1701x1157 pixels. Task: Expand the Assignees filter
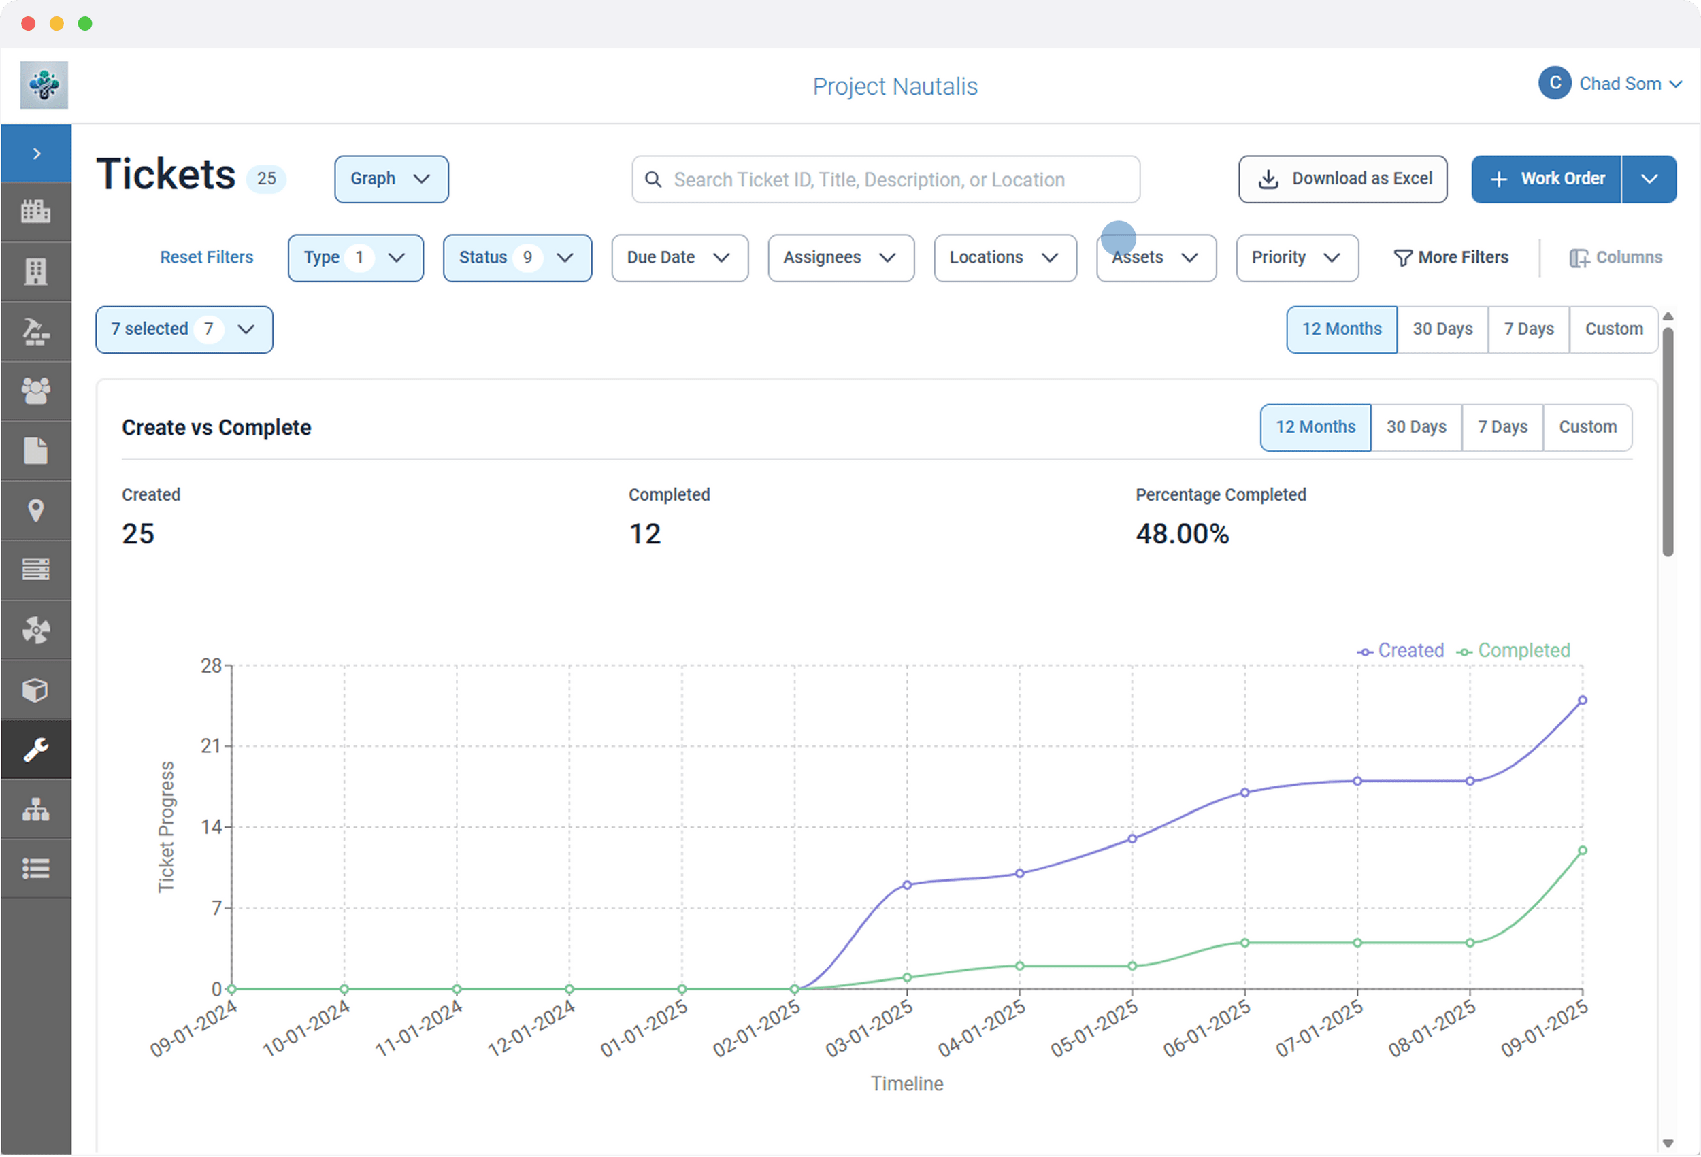click(x=840, y=258)
